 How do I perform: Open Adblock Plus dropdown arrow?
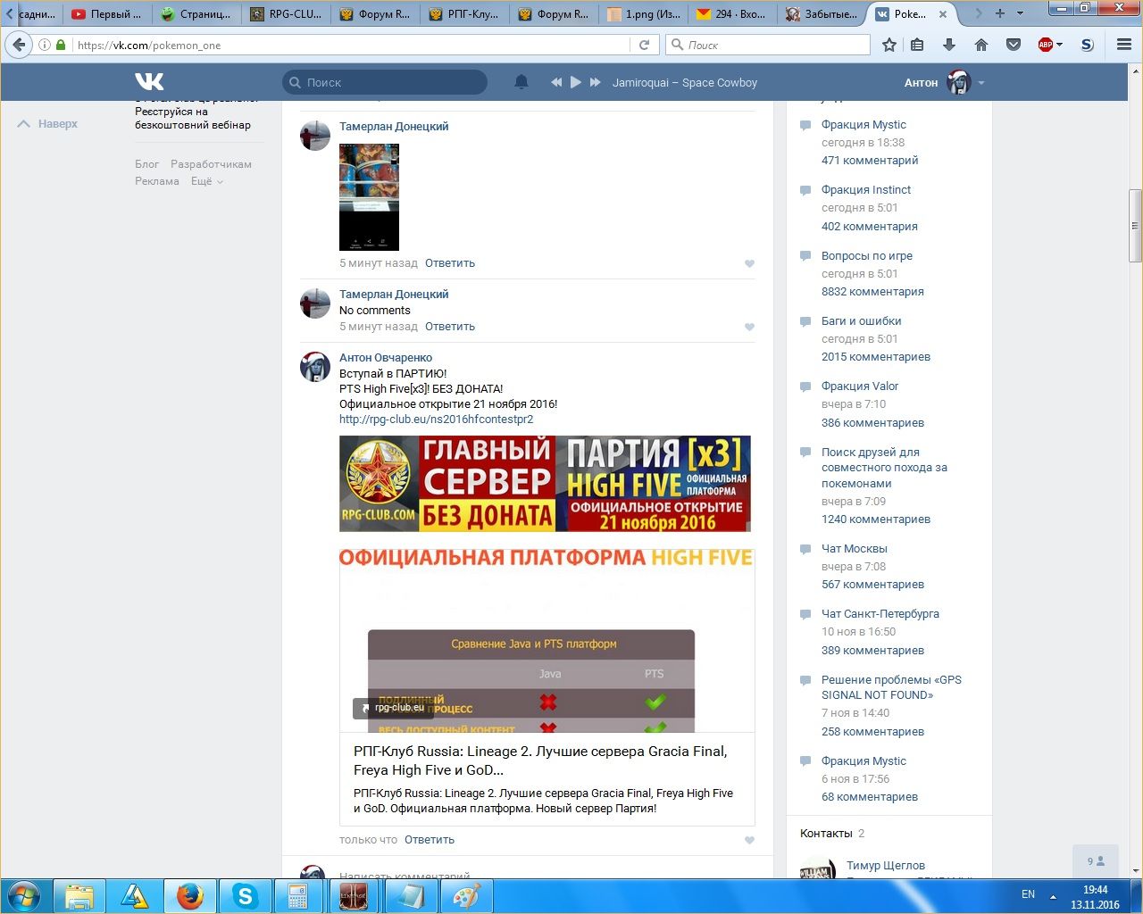click(x=1060, y=45)
